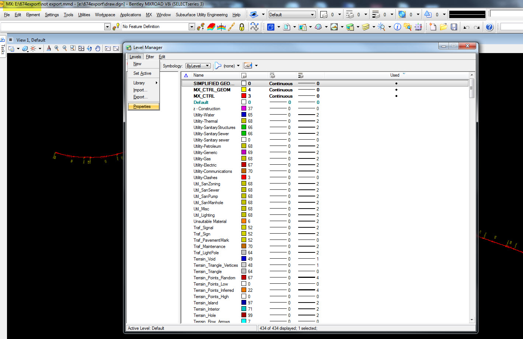The height and width of the screenshot is (339, 523).
Task: Open the active level Default dropdown
Action: click(313, 15)
